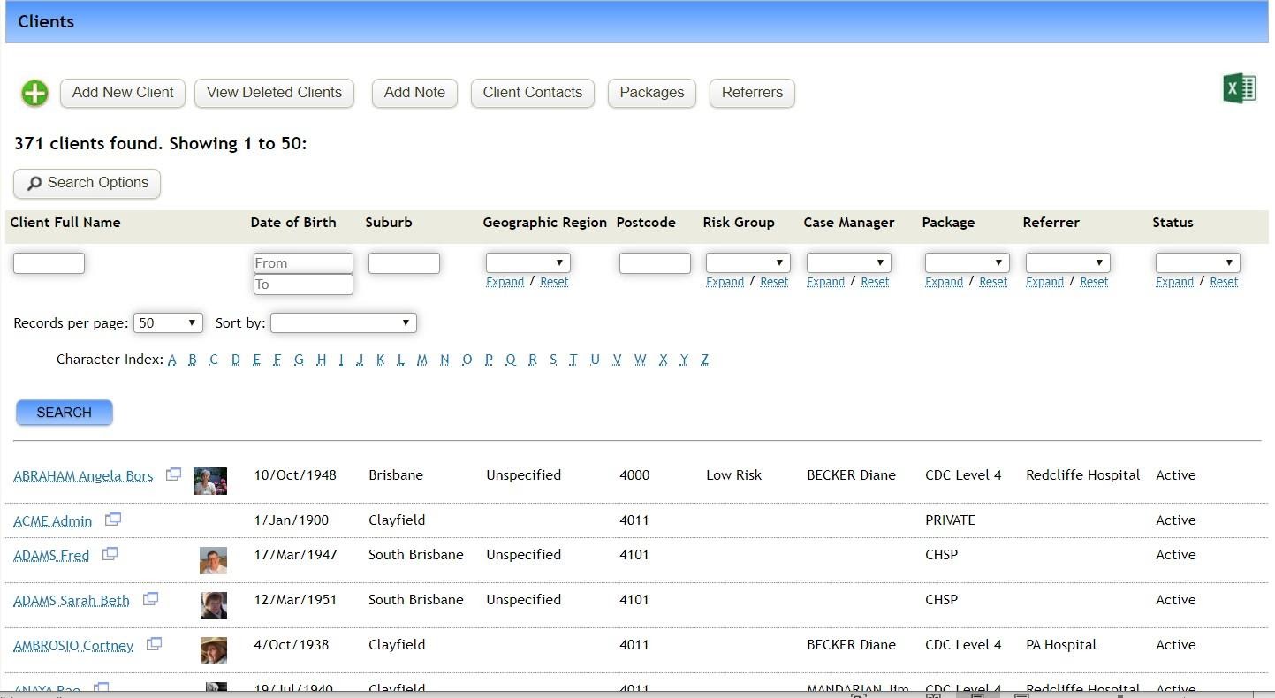This screenshot has height=698, width=1275.
Task: Open the Status filter dropdown
Action: pyautogui.click(x=1197, y=262)
